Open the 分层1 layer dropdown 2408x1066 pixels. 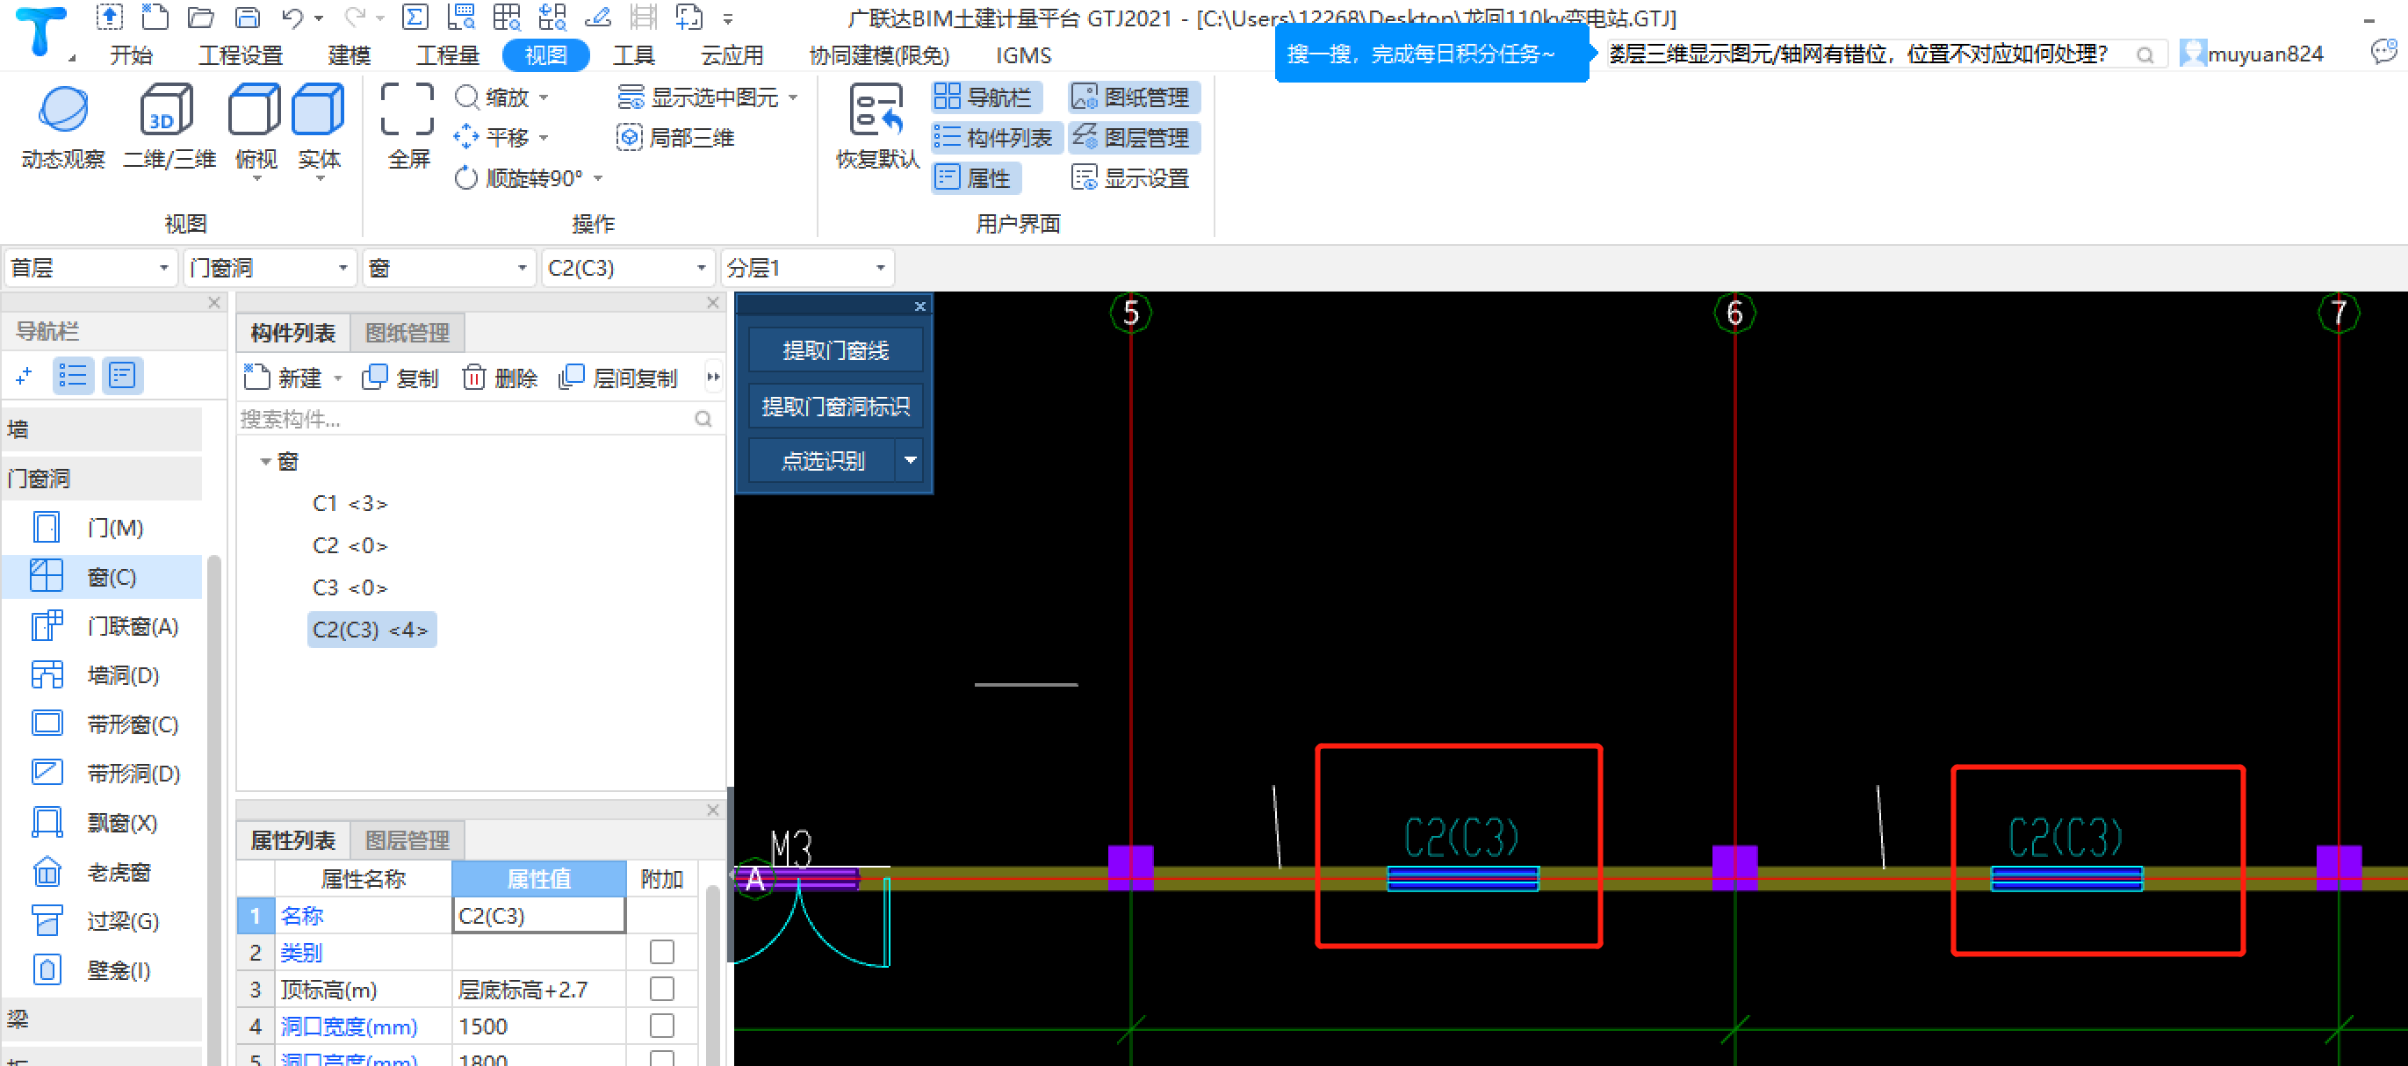(808, 268)
